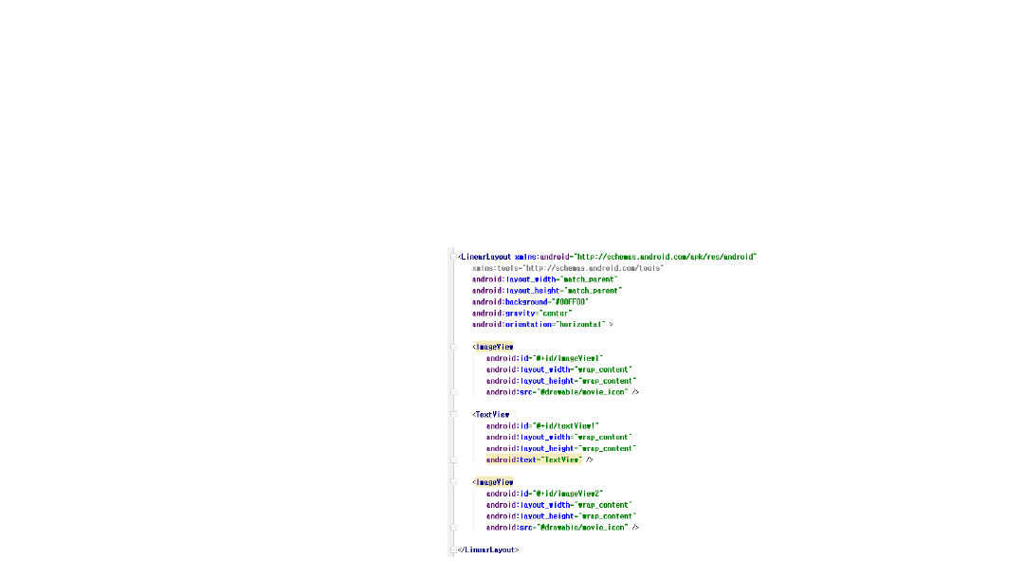Click second ImageView's @drawable/movie_icon src value

[582, 528]
